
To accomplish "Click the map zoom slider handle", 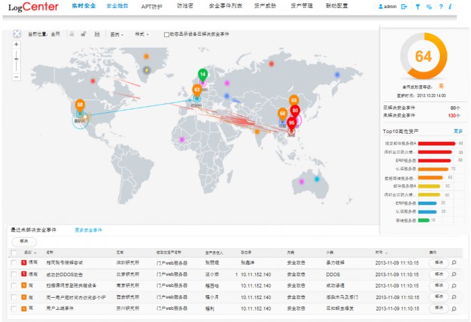I will 16,58.
